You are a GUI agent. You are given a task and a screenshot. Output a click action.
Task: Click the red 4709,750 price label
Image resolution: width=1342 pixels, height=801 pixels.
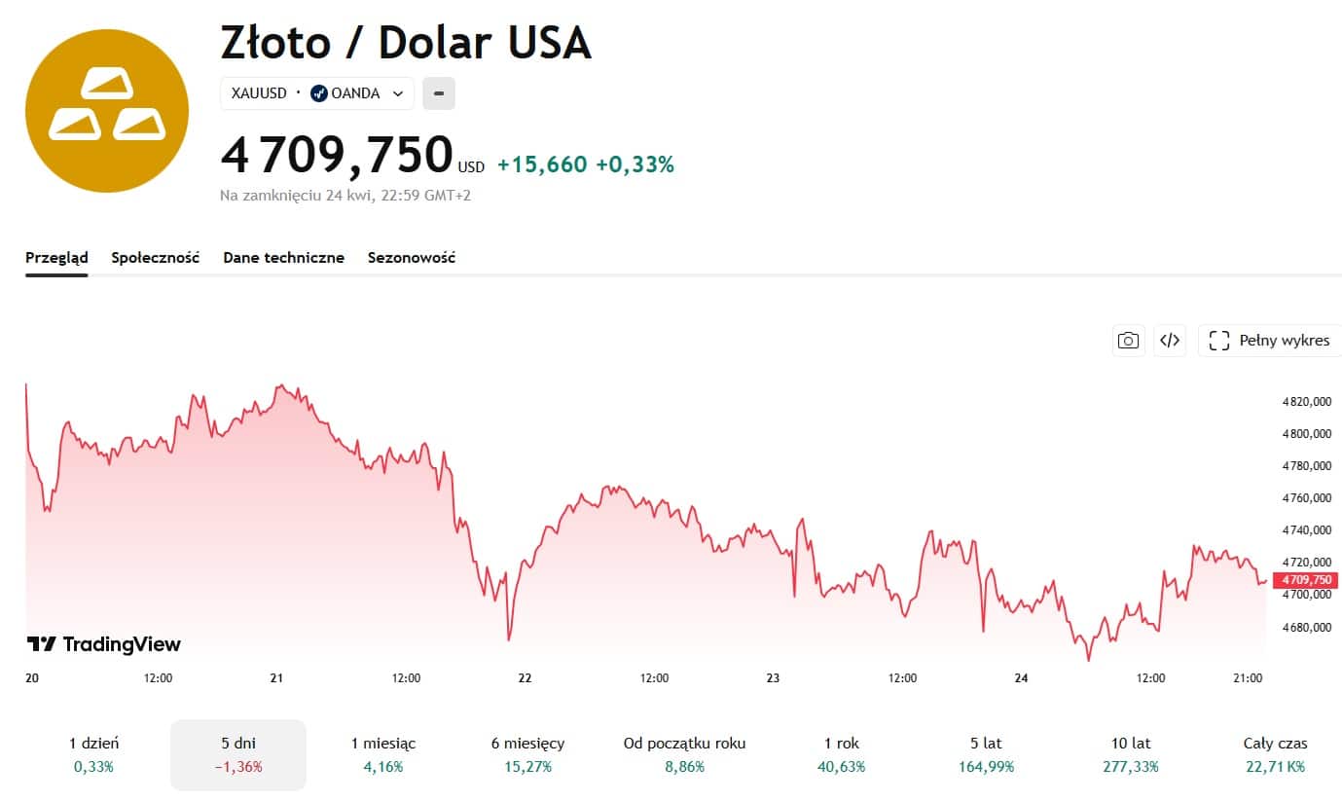(x=1303, y=580)
